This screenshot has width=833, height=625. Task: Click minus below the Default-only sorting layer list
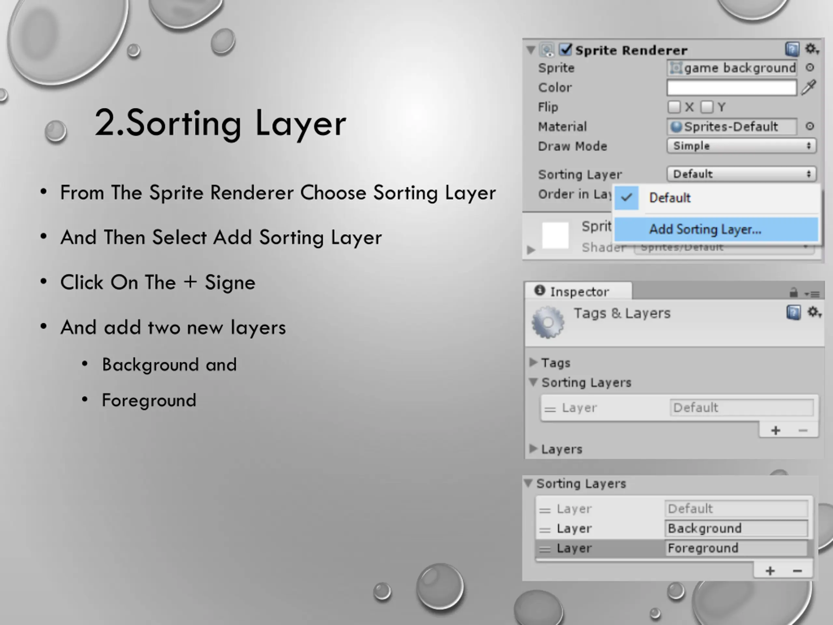(803, 430)
